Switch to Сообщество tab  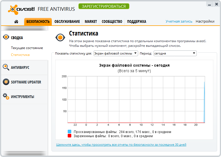pyautogui.click(x=112, y=21)
